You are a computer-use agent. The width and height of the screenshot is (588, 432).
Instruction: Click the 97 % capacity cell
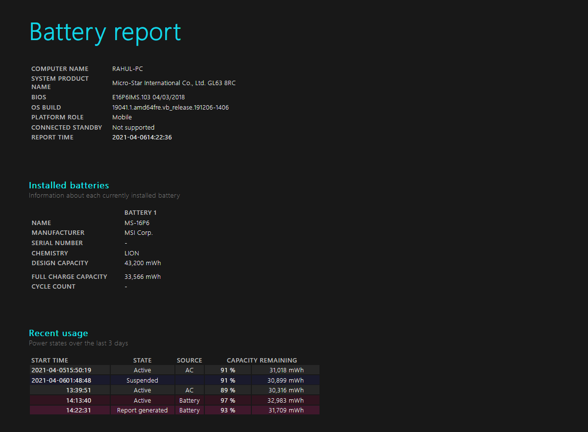click(228, 401)
